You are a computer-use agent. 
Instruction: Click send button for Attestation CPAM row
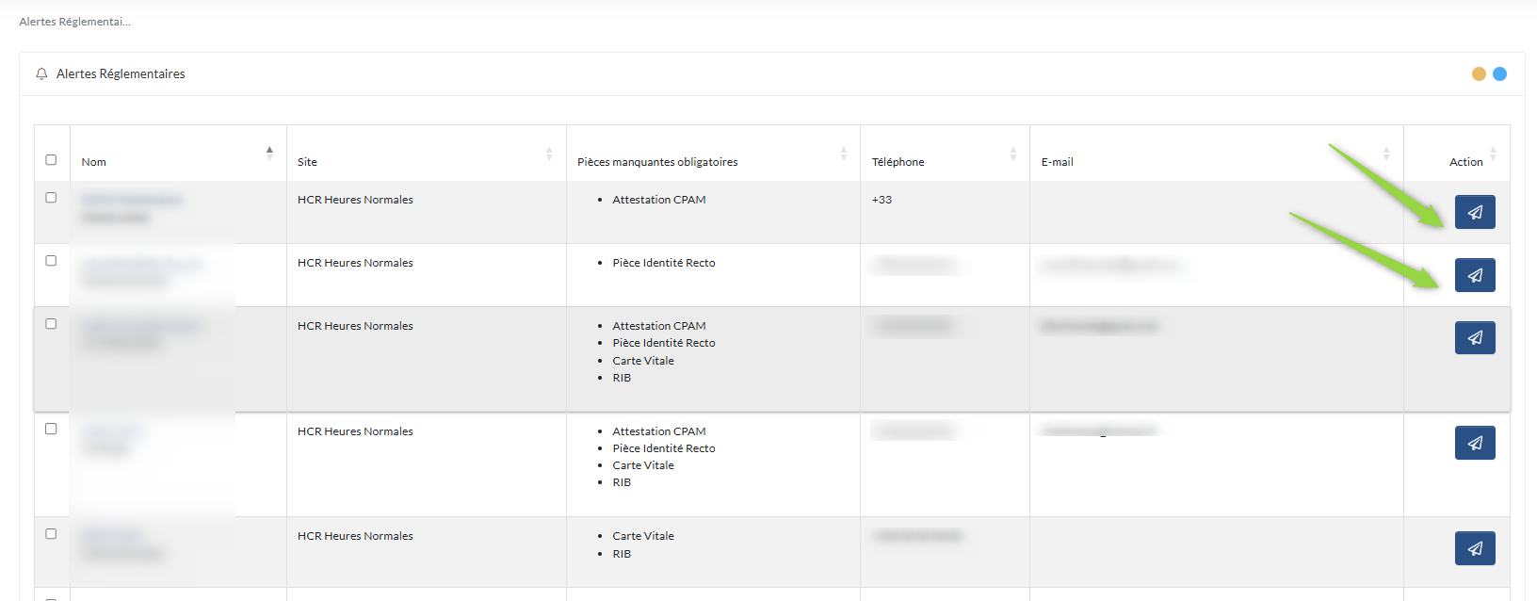(x=1474, y=212)
